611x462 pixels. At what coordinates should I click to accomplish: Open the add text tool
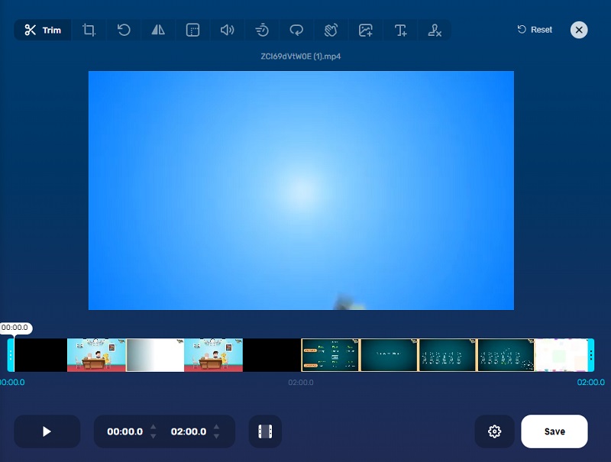(399, 30)
